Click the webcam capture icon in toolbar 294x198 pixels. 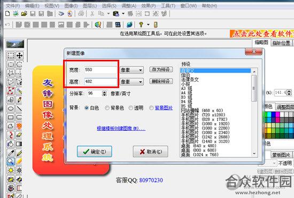69,14
